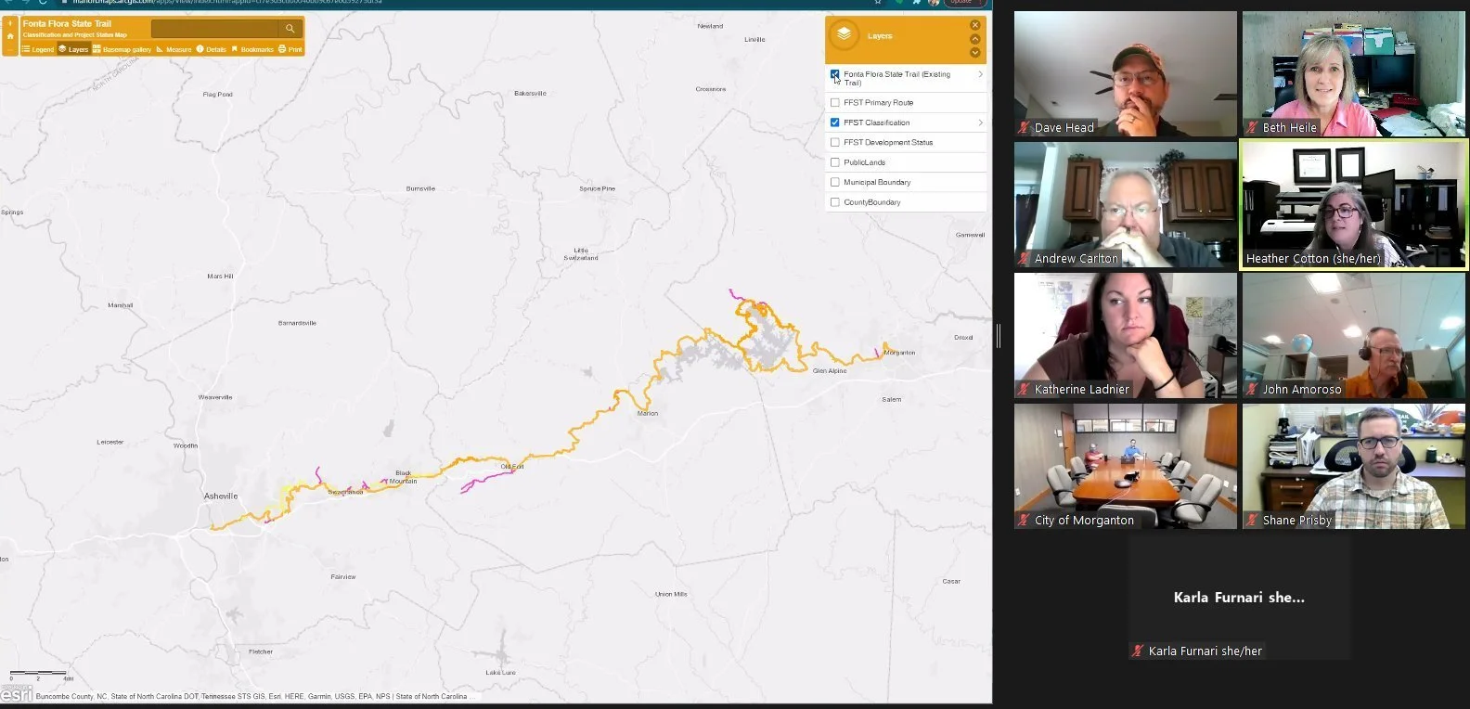Click the Weaverville map label
The image size is (1470, 709).
[x=215, y=397]
